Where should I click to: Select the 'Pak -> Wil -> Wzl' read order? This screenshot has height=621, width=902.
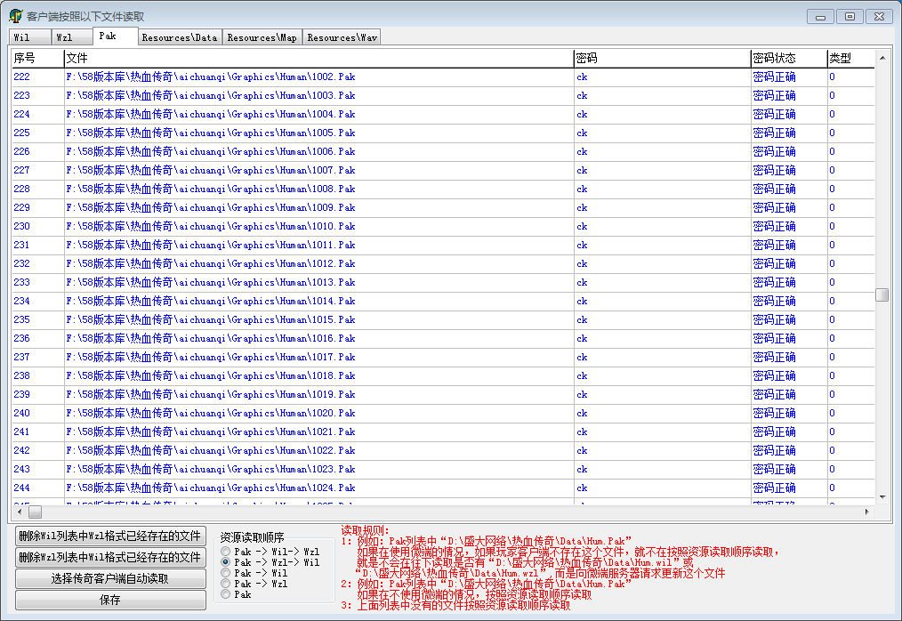226,552
